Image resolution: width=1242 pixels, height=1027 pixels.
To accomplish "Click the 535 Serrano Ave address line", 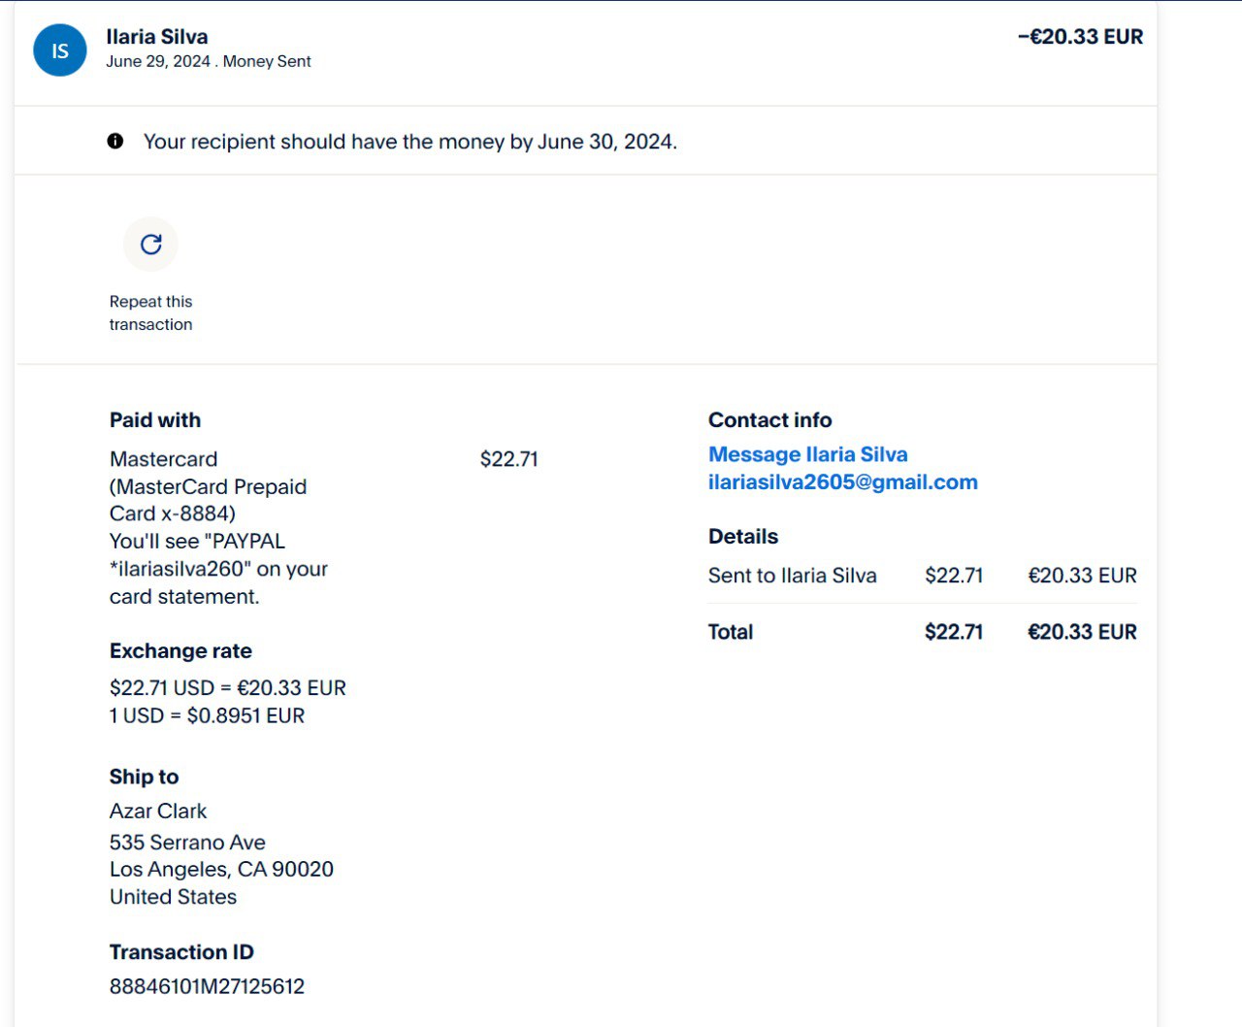I will click(x=187, y=843).
